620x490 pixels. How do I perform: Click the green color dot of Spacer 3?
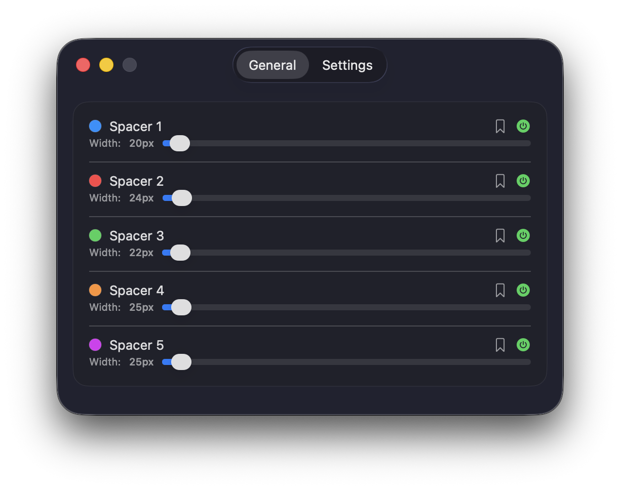pyautogui.click(x=95, y=235)
